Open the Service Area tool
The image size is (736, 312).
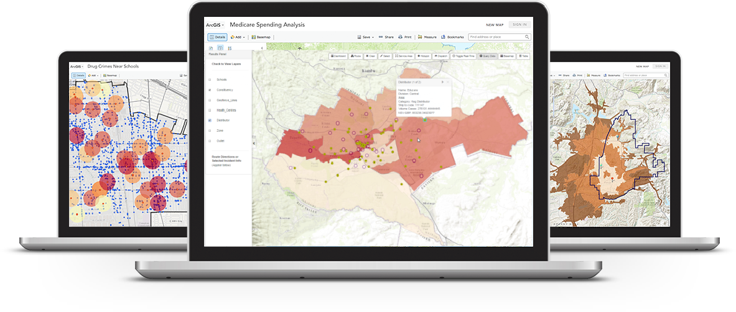[x=404, y=56]
